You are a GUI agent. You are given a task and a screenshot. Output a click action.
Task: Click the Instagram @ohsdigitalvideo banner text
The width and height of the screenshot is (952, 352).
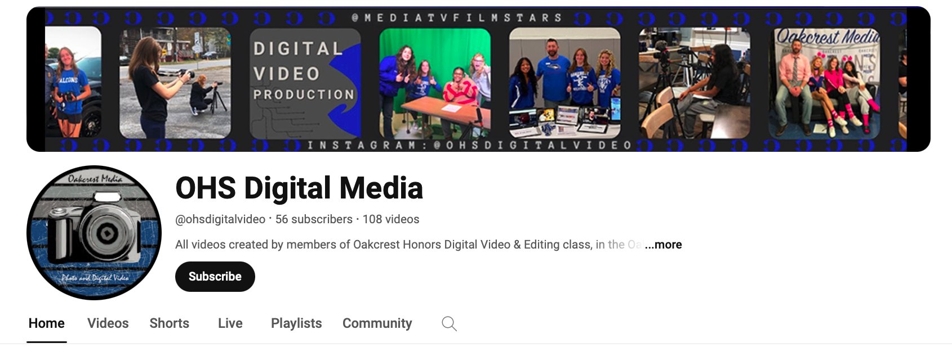coord(470,146)
